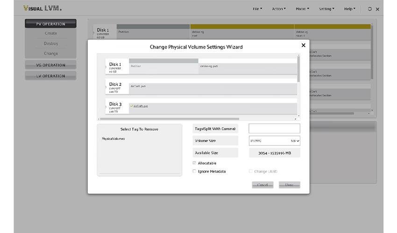Open the MB size unit dropdown
397x233 pixels.
point(295,140)
